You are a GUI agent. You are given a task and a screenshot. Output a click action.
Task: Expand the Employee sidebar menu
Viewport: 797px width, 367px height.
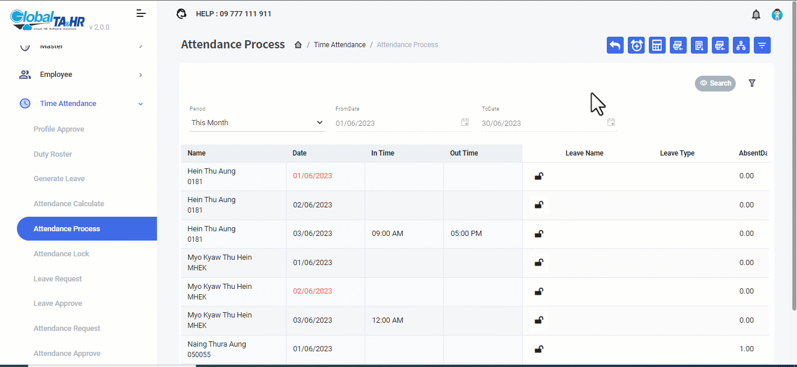coord(81,75)
